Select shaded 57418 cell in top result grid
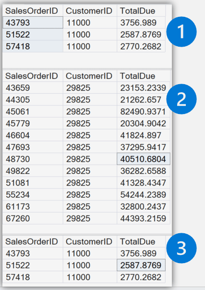 (x=33, y=46)
